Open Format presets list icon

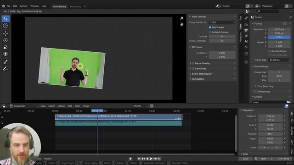click(x=285, y=24)
